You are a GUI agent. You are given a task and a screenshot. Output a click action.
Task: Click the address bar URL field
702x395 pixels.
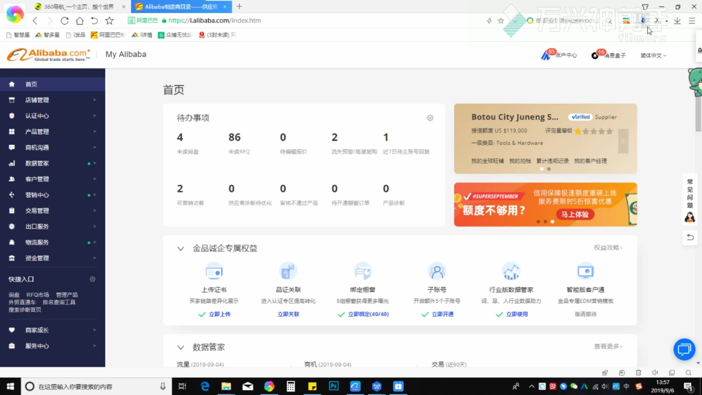(x=214, y=21)
